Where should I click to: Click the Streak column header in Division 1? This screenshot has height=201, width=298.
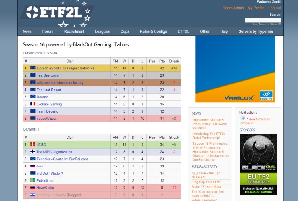coord(174,138)
